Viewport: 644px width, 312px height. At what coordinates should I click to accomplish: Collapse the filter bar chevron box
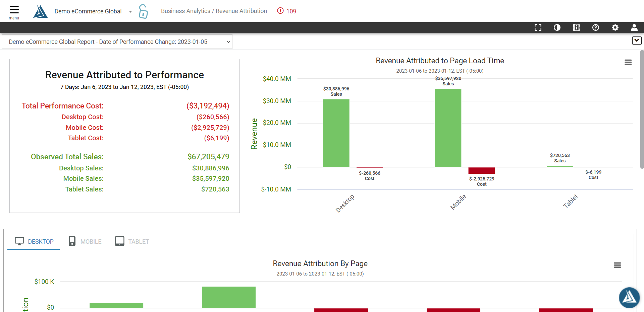click(637, 41)
